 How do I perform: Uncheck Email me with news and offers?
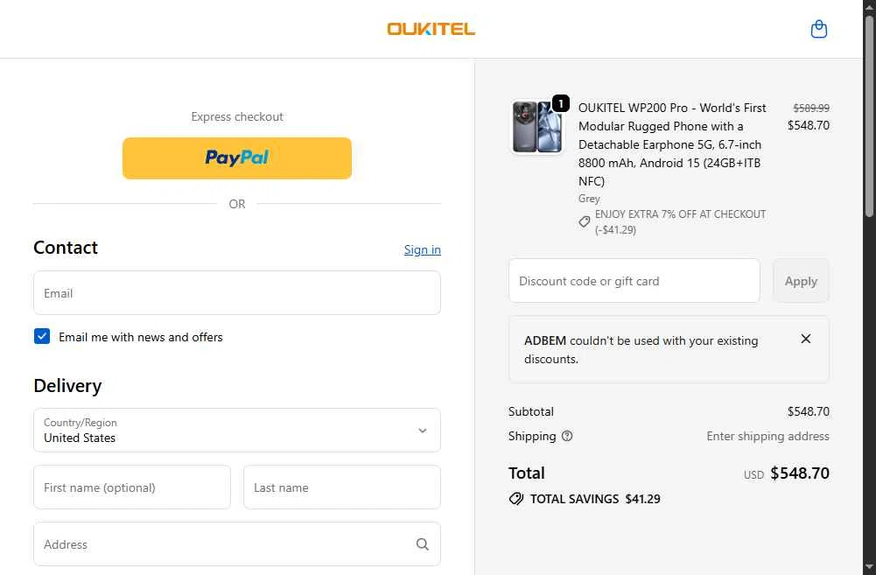pyautogui.click(x=42, y=336)
